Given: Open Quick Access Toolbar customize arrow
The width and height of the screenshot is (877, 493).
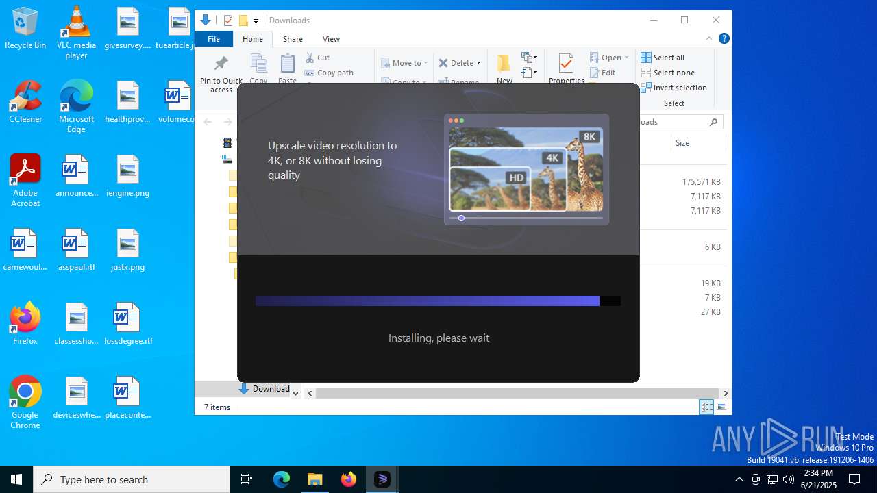Looking at the screenshot, I should point(256,21).
